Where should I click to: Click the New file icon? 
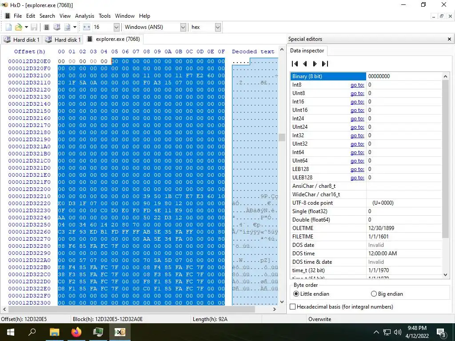point(9,27)
